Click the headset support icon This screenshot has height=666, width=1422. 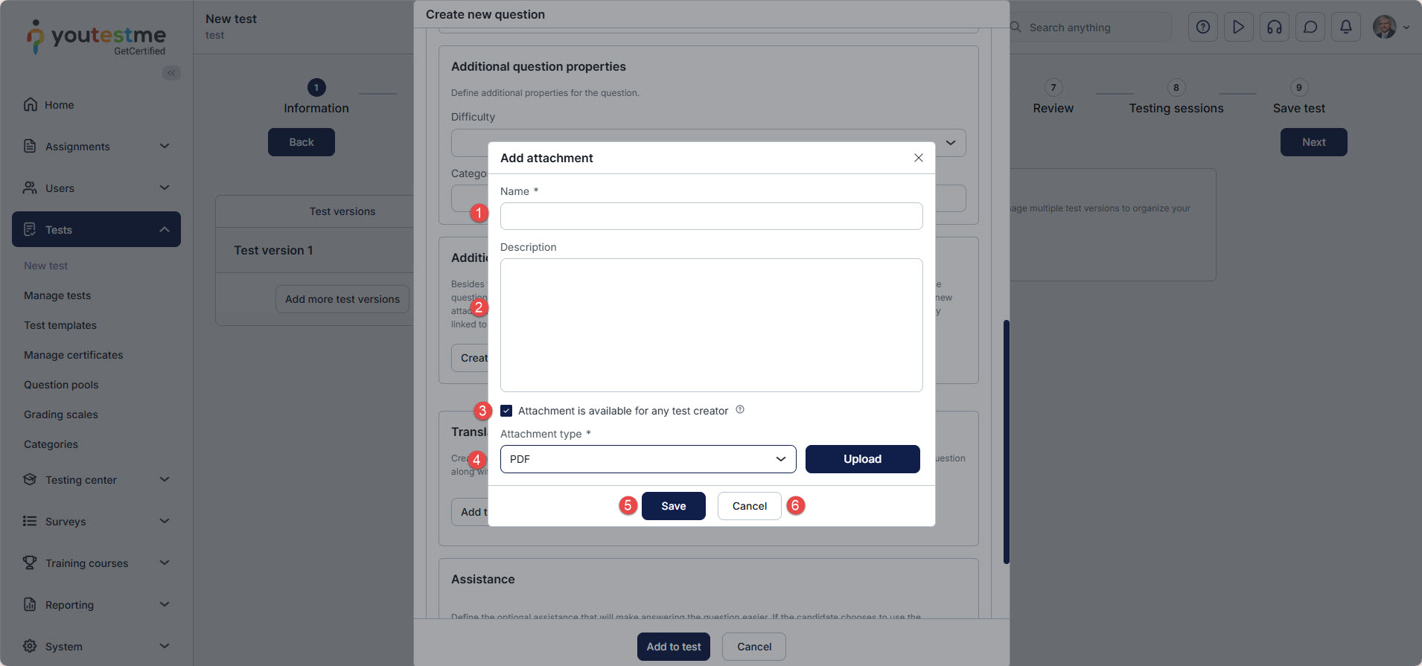point(1275,28)
